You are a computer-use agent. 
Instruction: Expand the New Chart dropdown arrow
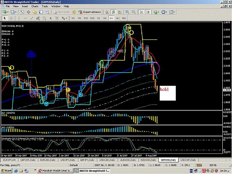(x=8, y=12)
